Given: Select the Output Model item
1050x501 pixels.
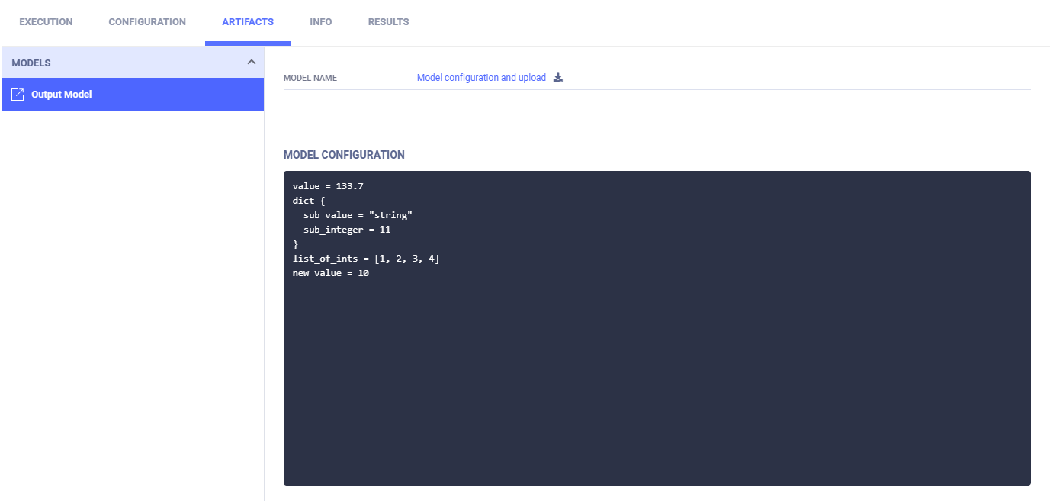Looking at the screenshot, I should pyautogui.click(x=133, y=95).
